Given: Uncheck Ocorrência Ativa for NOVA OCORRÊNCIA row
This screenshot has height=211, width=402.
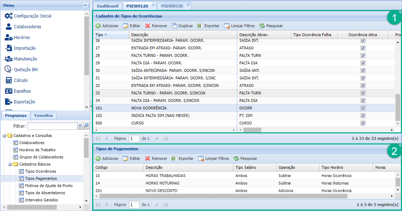Looking at the screenshot, I should [x=363, y=108].
